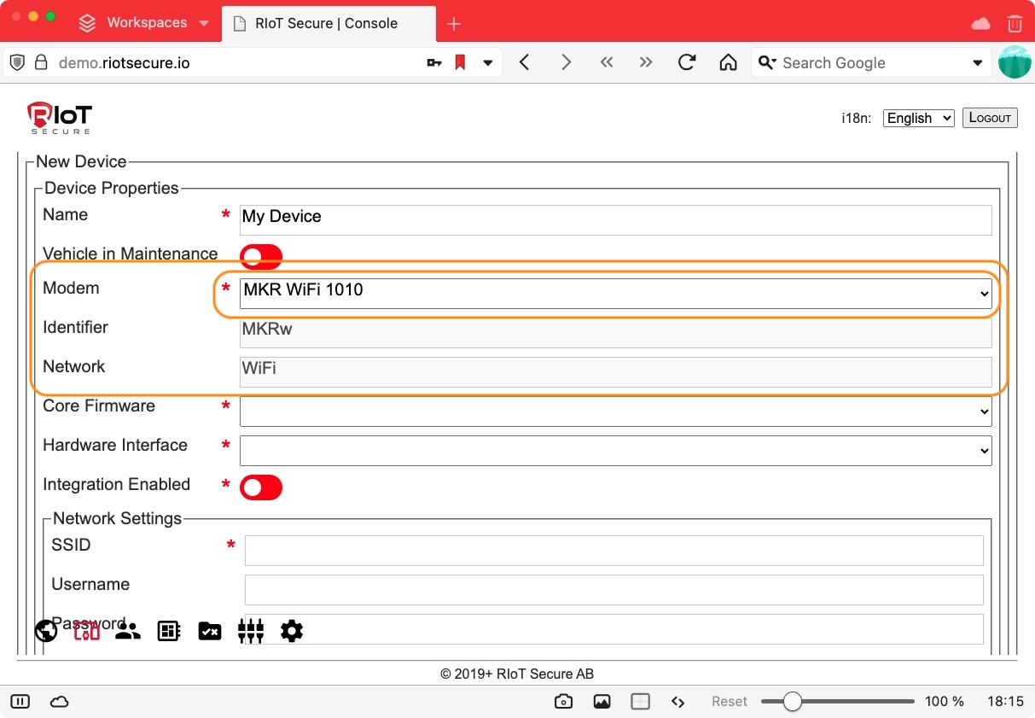Click the circuit board firmware icon
The image size is (1035, 718).
169,631
